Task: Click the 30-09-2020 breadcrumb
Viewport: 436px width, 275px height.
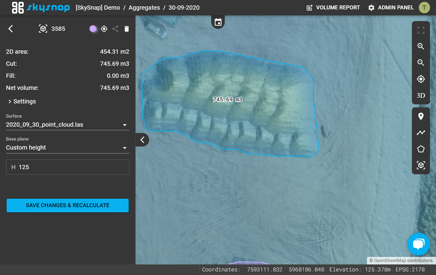Action: coord(184,8)
